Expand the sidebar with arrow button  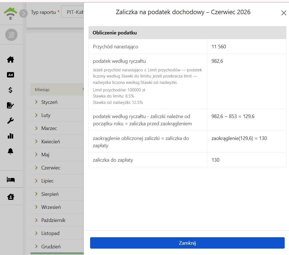tap(23, 13)
